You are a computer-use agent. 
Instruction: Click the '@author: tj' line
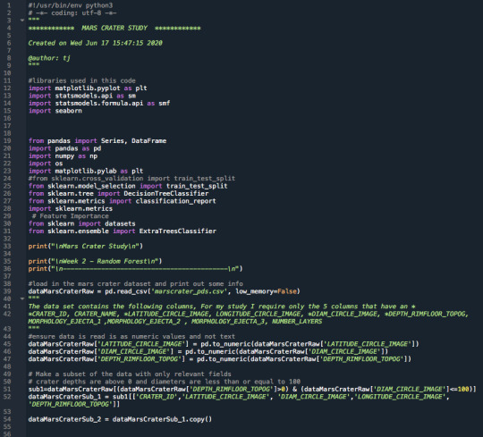click(x=49, y=58)
